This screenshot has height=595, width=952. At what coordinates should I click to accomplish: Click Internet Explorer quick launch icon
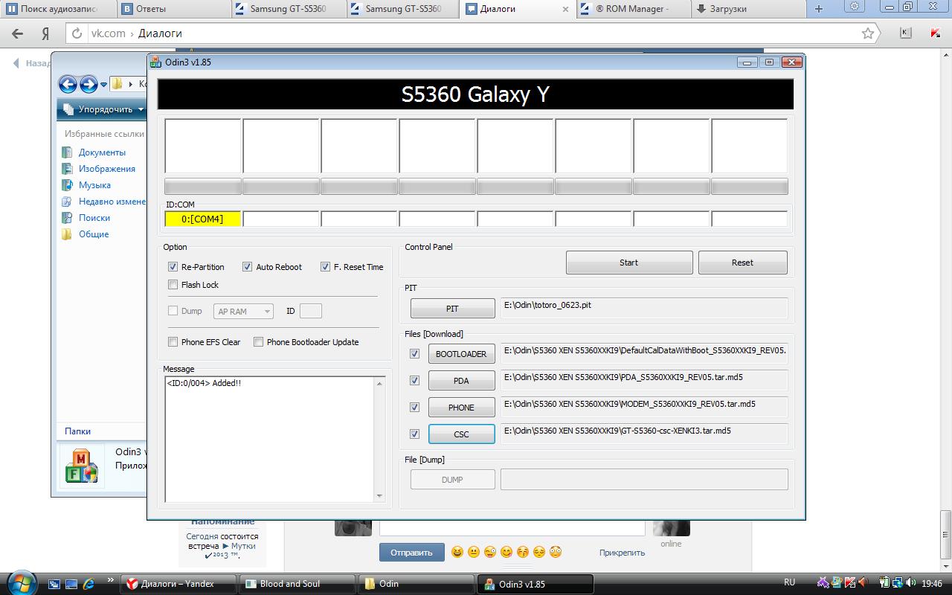[89, 584]
